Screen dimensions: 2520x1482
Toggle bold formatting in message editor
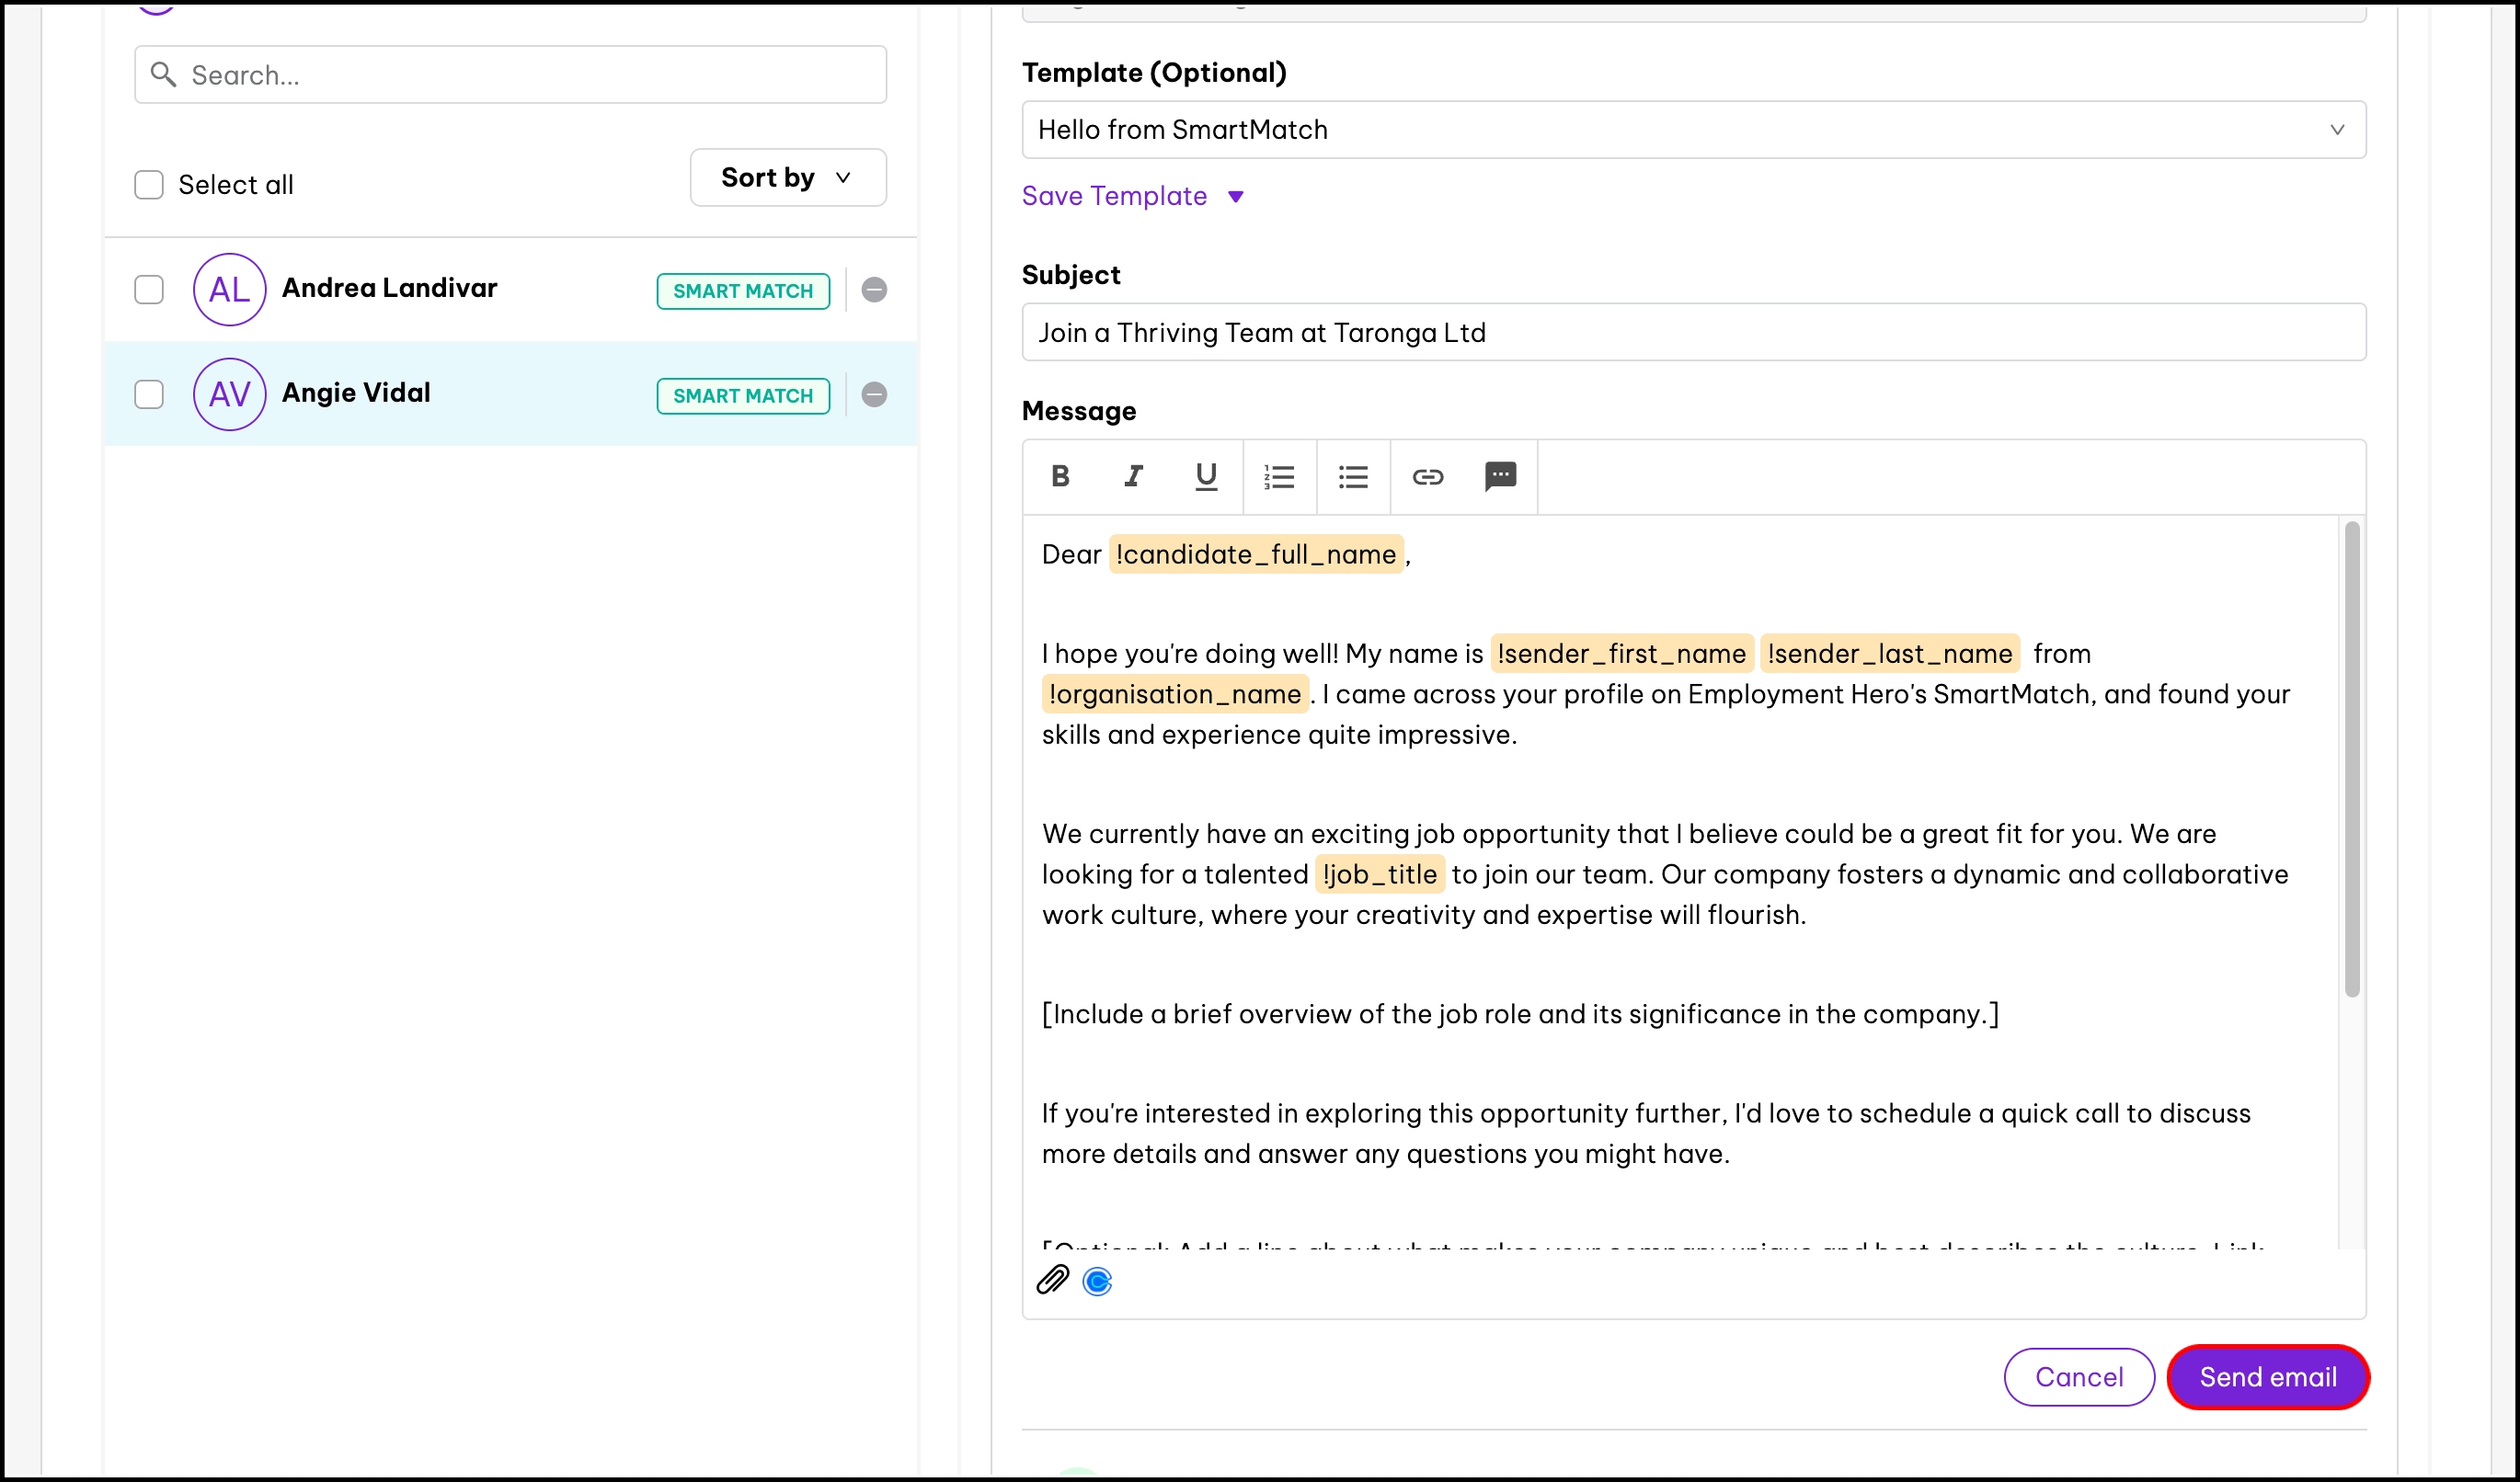[x=1060, y=476]
